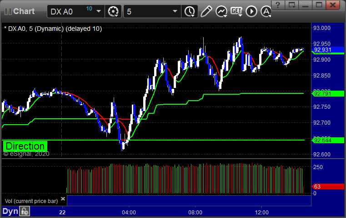The width and height of the screenshot is (346, 218).
Task: Open the chart settings gear menu
Action: pyautogui.click(x=113, y=11)
